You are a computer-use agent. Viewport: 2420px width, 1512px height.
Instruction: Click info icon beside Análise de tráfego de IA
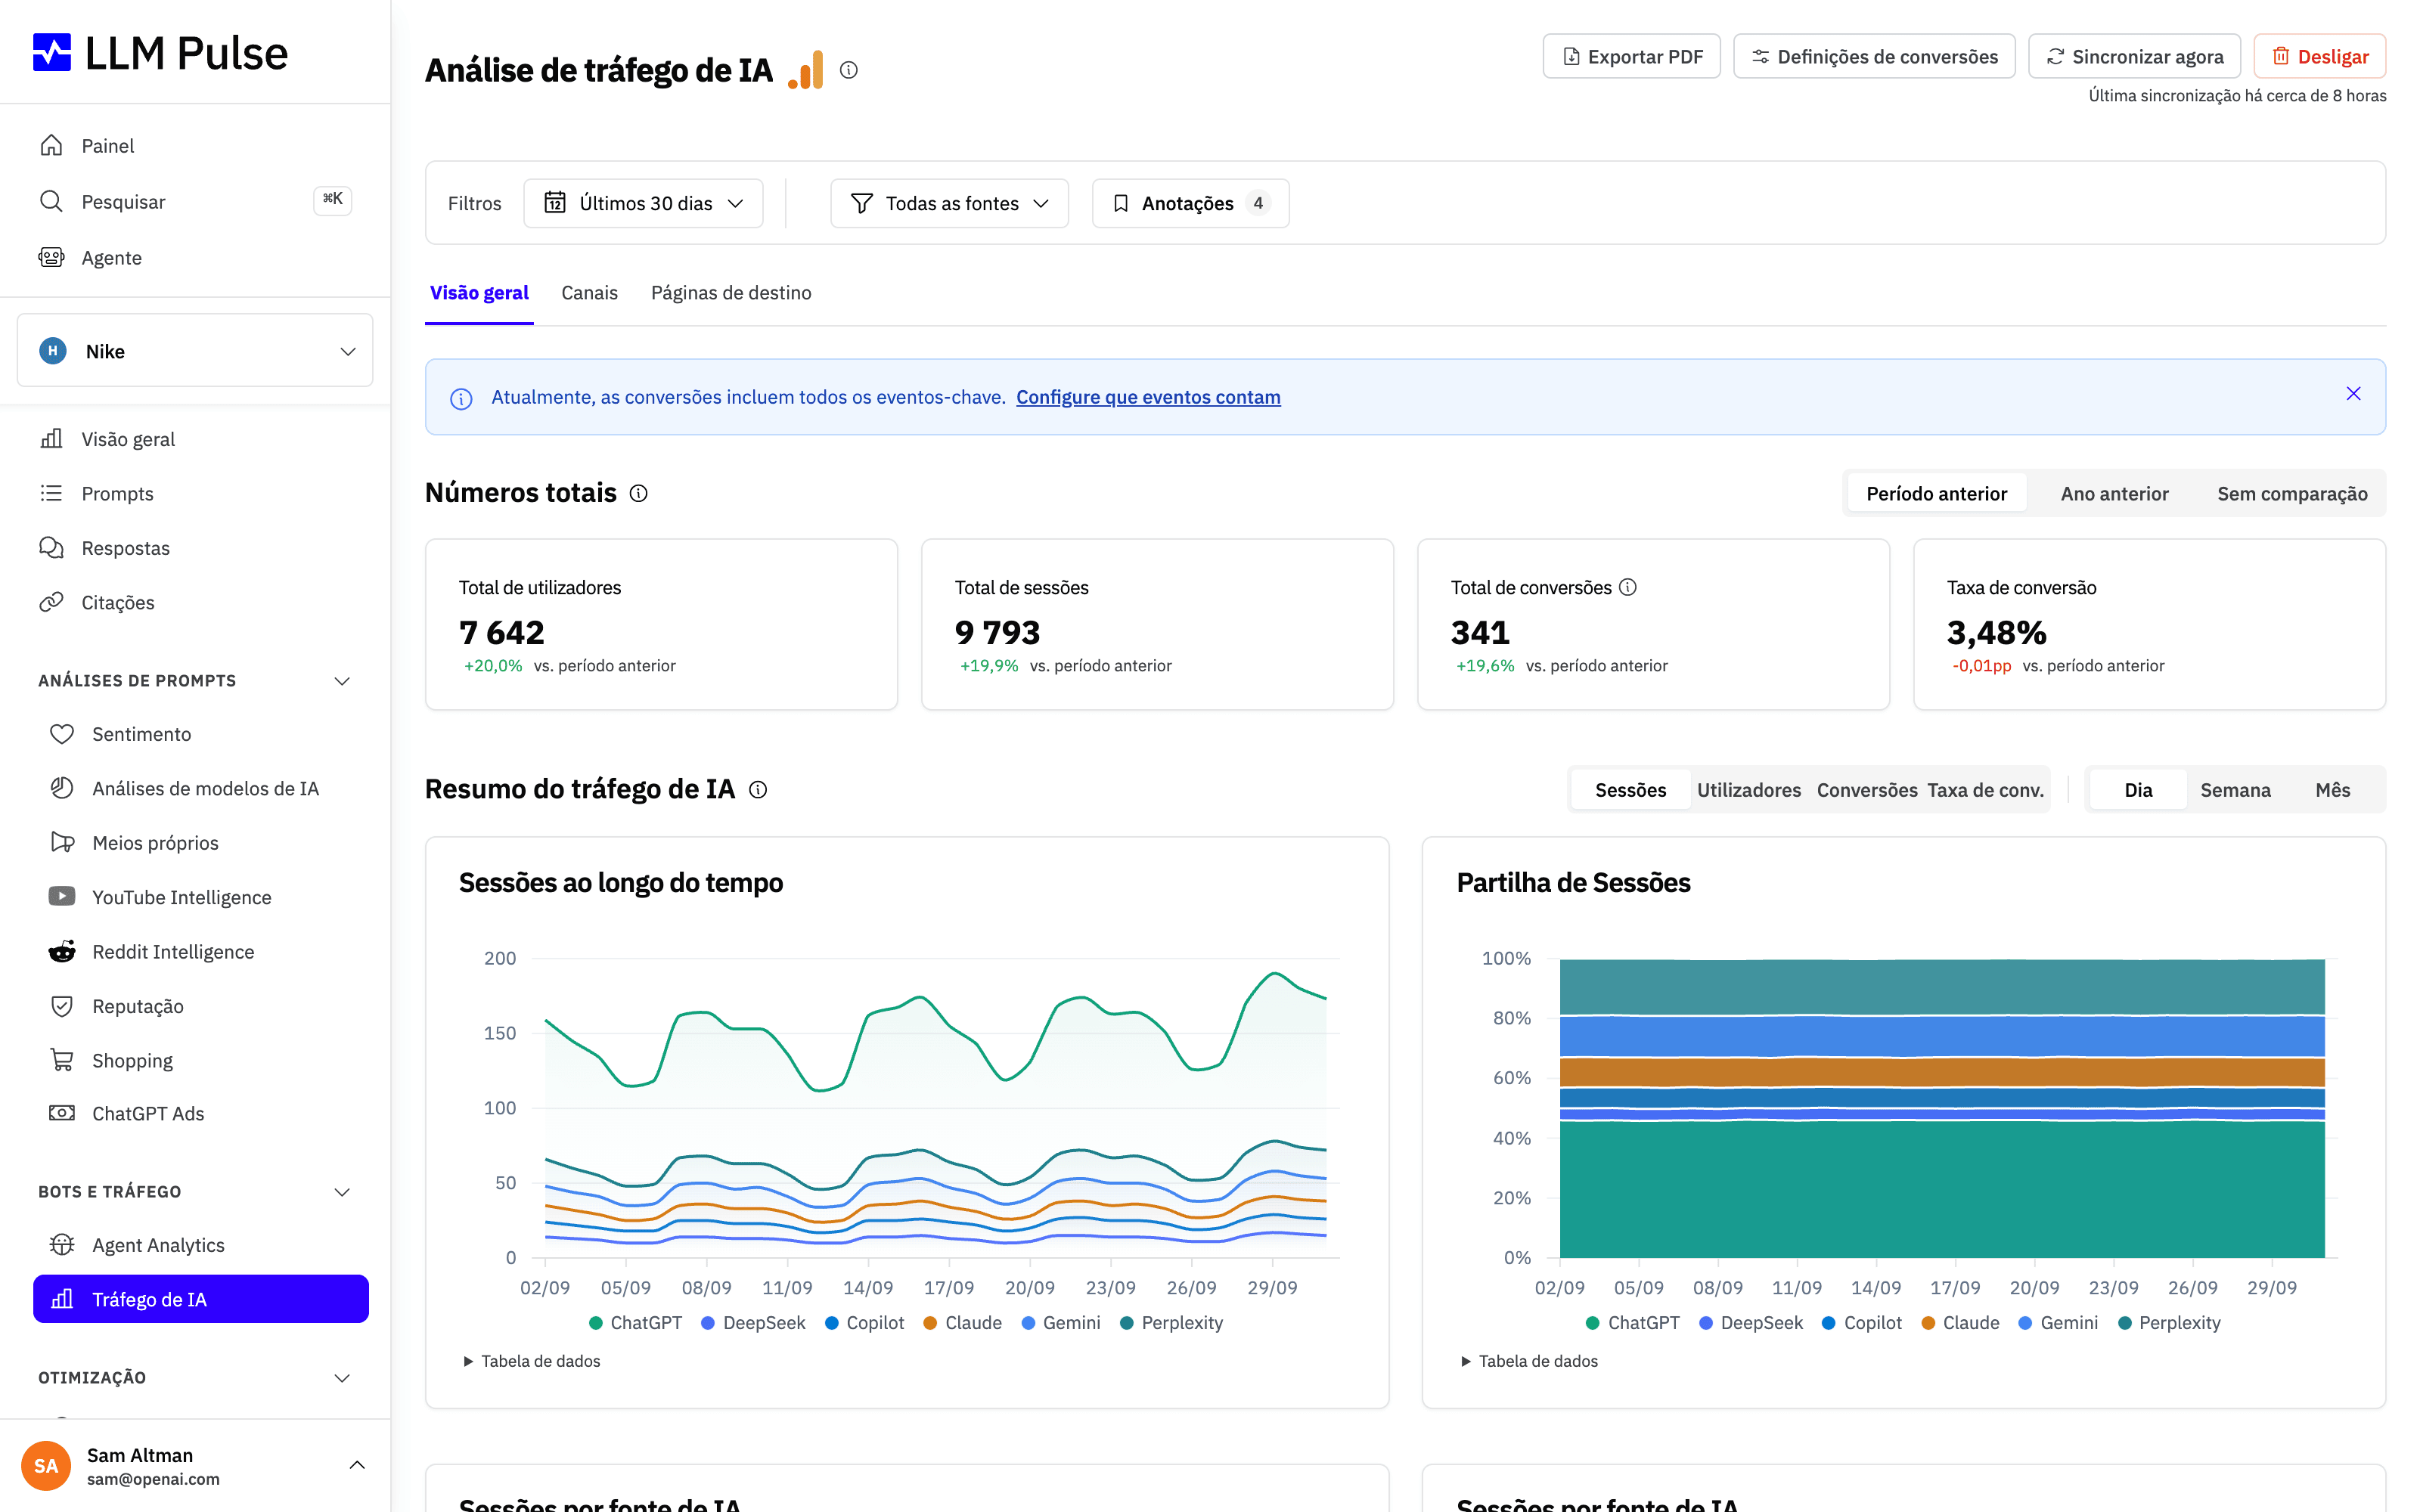coord(849,70)
